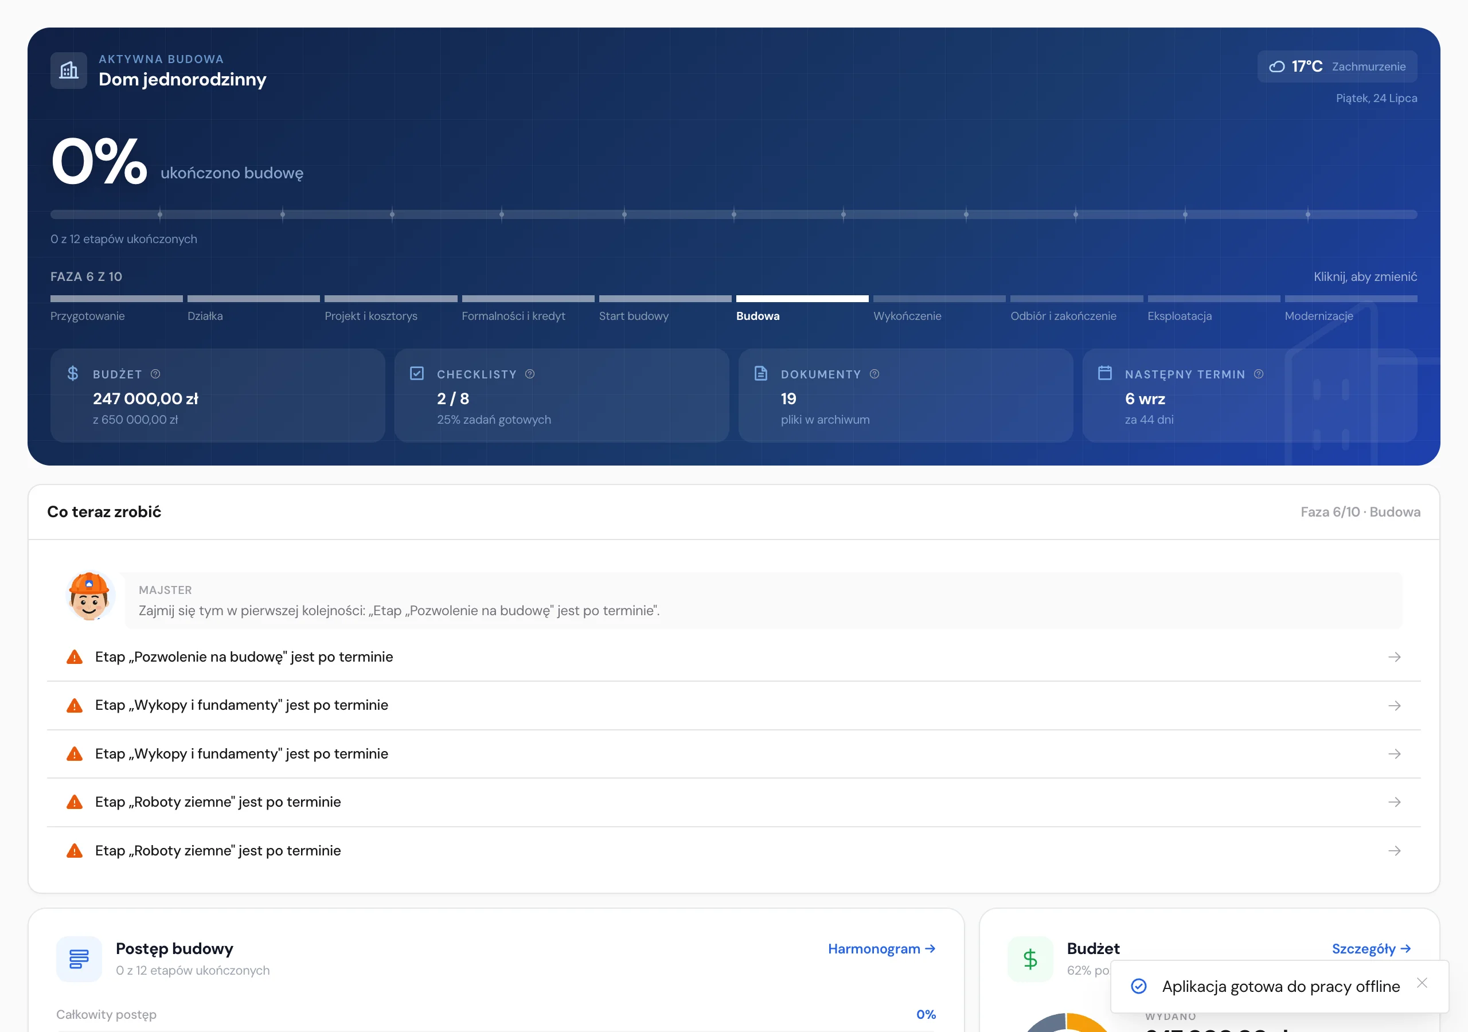Click the Postęp budowy list icon
This screenshot has height=1032, width=1468.
click(79, 959)
